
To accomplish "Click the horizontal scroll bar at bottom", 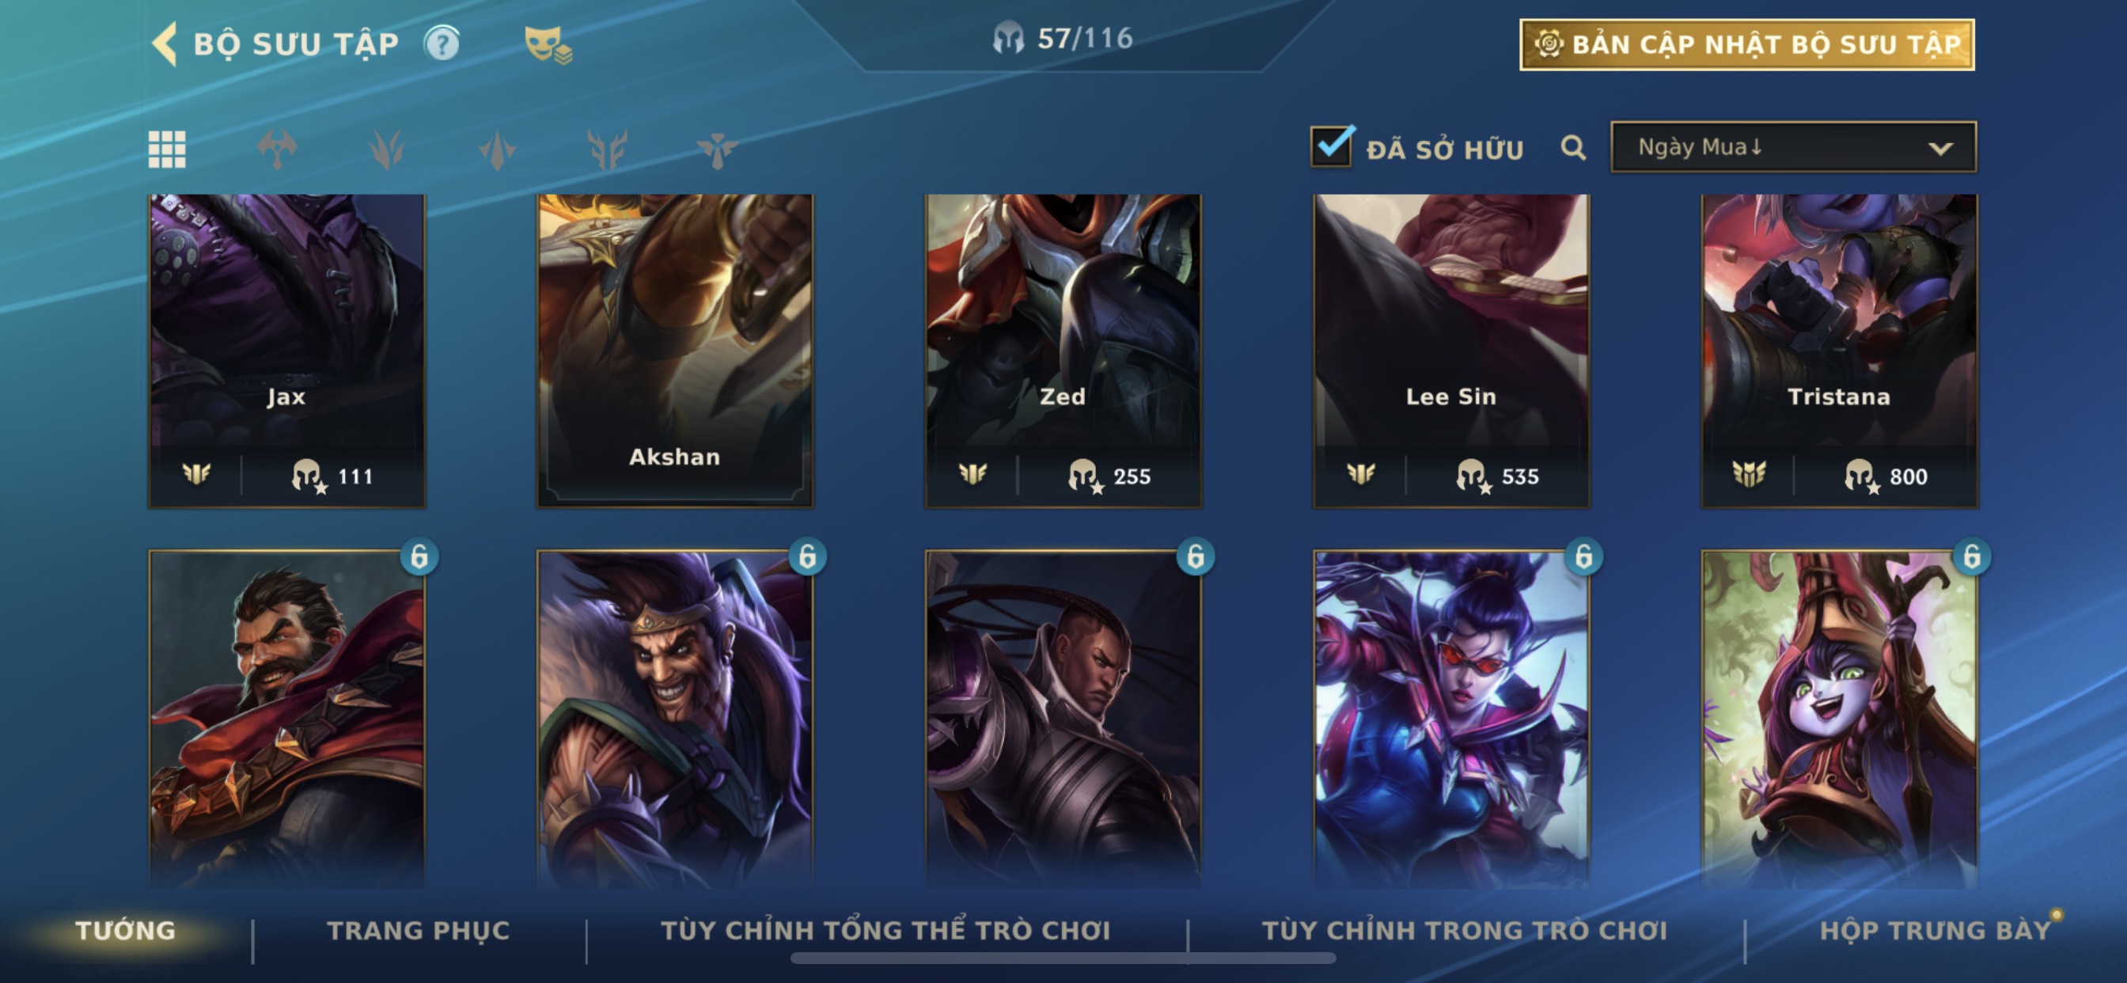I will point(1063,958).
